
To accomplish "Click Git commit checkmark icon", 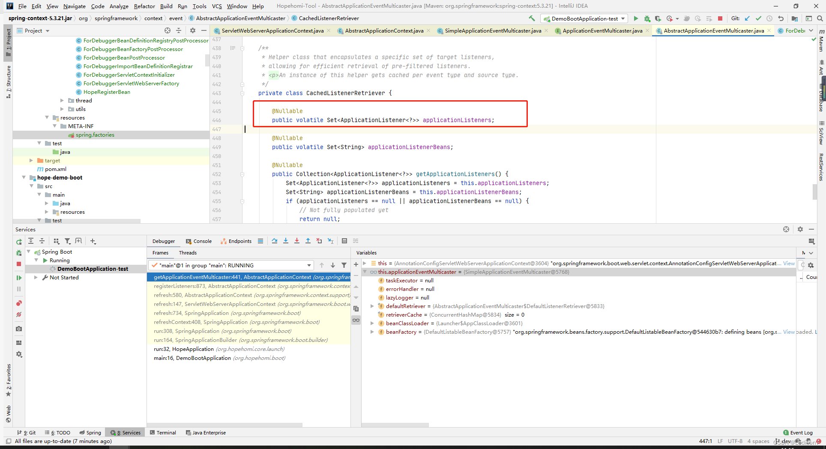I will [x=758, y=18].
